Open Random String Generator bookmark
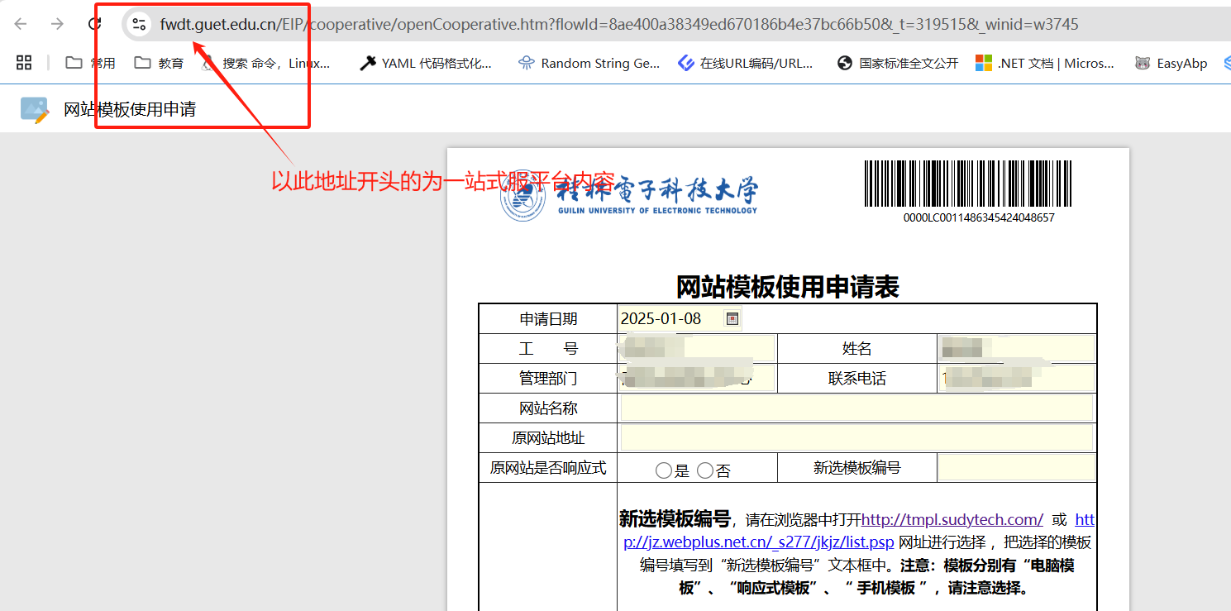Image resolution: width=1231 pixels, height=611 pixels. (589, 63)
